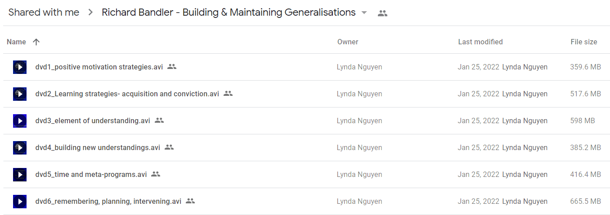The height and width of the screenshot is (215, 610).
Task: Click shared icon next to dvd1_positive motivation strategies.avi
Action: click(x=172, y=67)
